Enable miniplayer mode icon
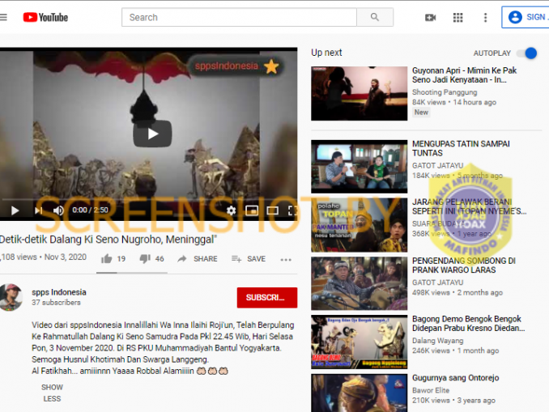Viewport: 549px width, 412px height. [252, 210]
